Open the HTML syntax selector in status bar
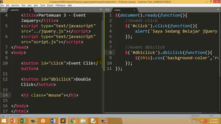Viewport: 221px width, 124px height. [211, 116]
